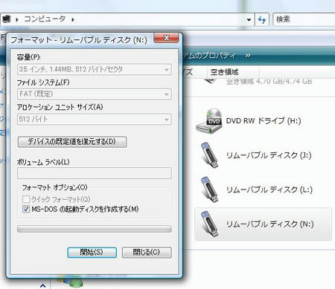The width and height of the screenshot is (335, 289).
Task: Click the ボリューム ラベル(L) text field
Action: [95, 173]
